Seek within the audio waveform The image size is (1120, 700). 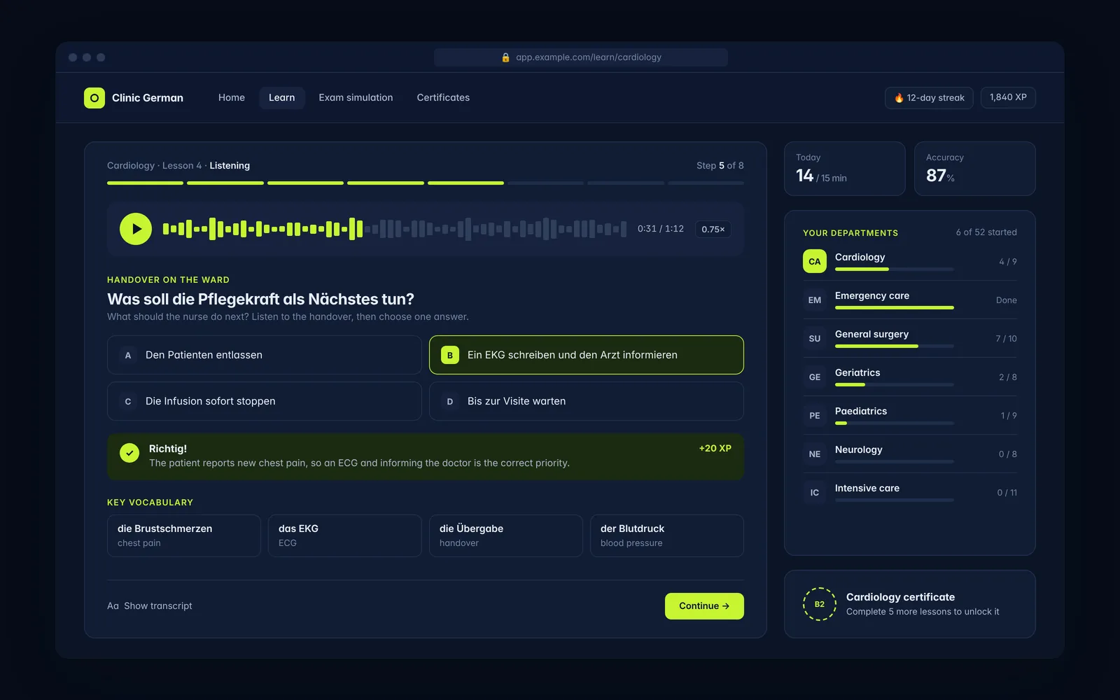[395, 229]
